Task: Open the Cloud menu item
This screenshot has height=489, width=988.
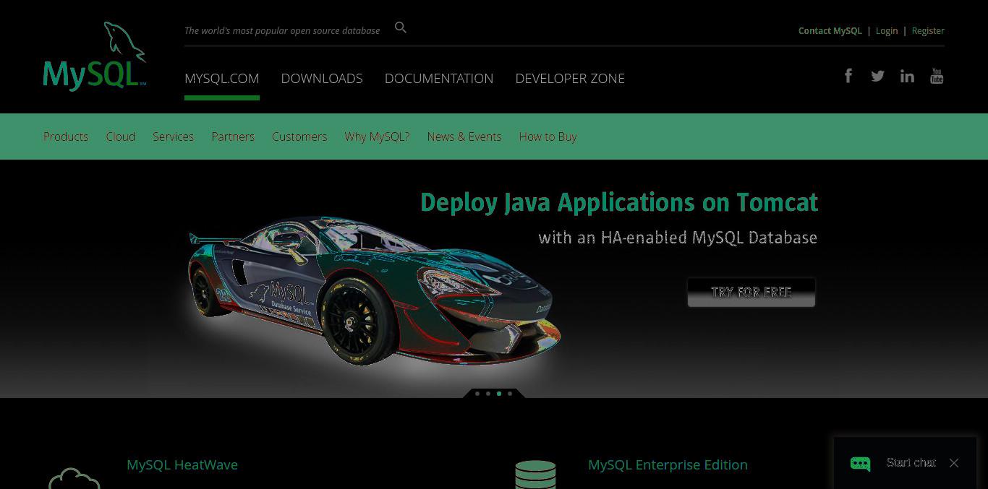Action: tap(121, 137)
